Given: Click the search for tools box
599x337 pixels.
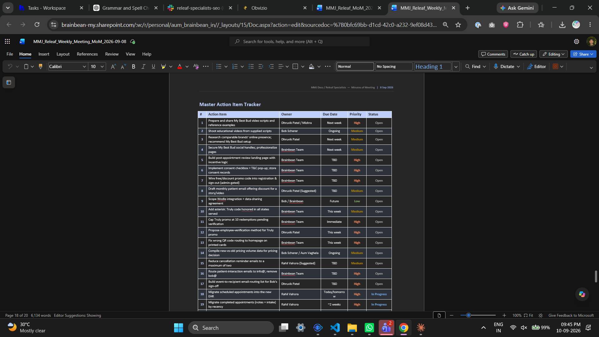Looking at the screenshot, I should pos(299,42).
